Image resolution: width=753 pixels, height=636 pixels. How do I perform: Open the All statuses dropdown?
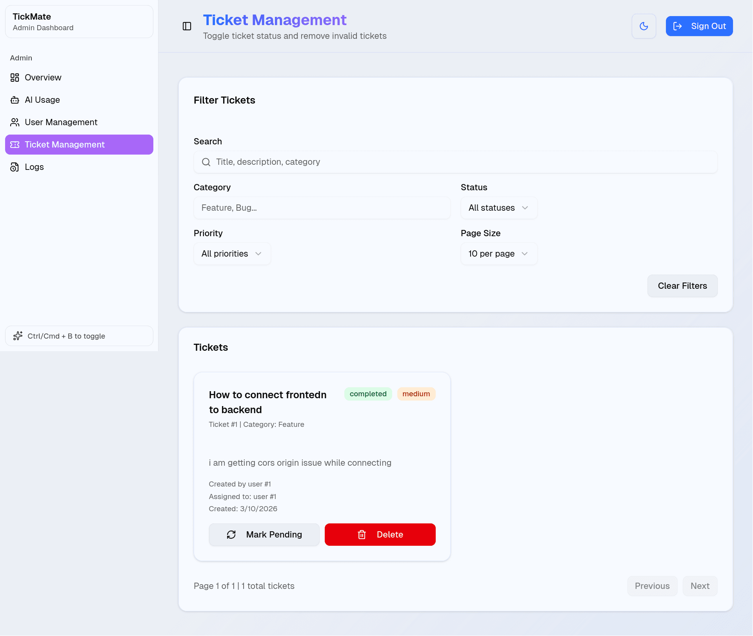tap(498, 208)
